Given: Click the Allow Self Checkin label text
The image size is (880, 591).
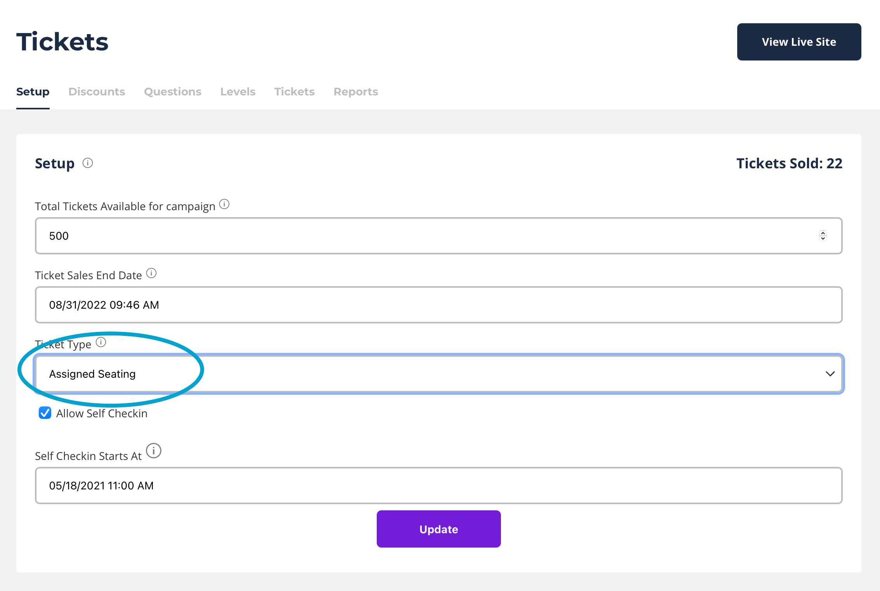Looking at the screenshot, I should (102, 413).
